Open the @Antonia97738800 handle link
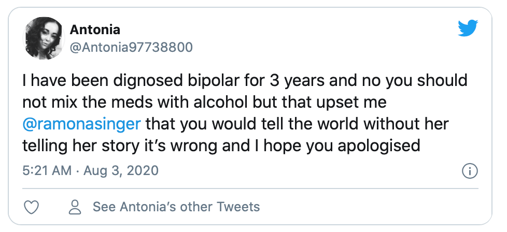Screen dimensions: 507x232 coord(131,47)
